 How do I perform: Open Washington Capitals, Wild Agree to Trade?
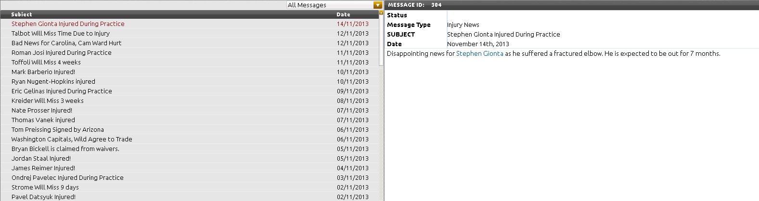click(72, 139)
